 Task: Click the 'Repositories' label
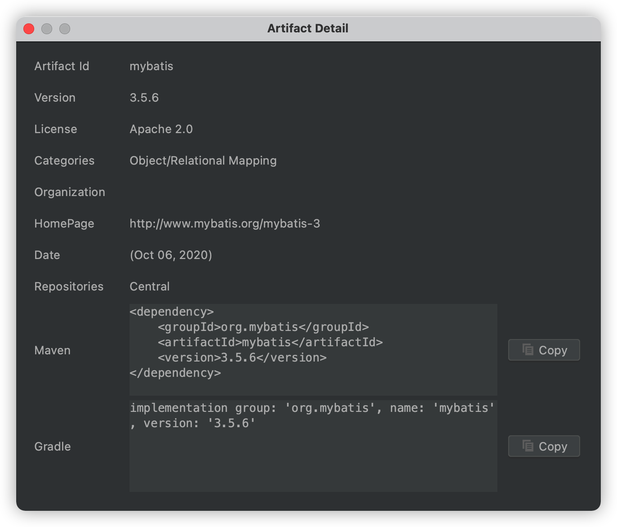click(69, 286)
